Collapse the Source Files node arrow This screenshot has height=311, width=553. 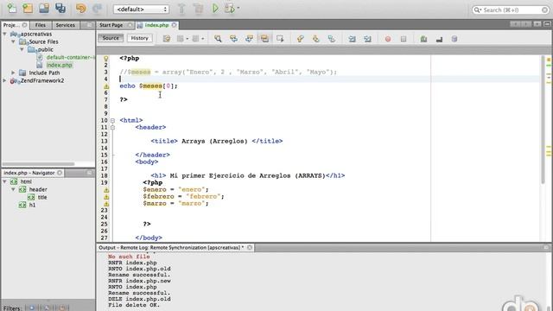point(14,42)
